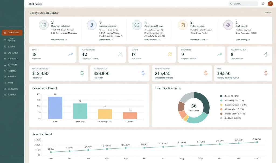Viewport: 276px width, 163px height.
Task: Click the Active Clients people icon
Action: pyautogui.click(x=120, y=54)
